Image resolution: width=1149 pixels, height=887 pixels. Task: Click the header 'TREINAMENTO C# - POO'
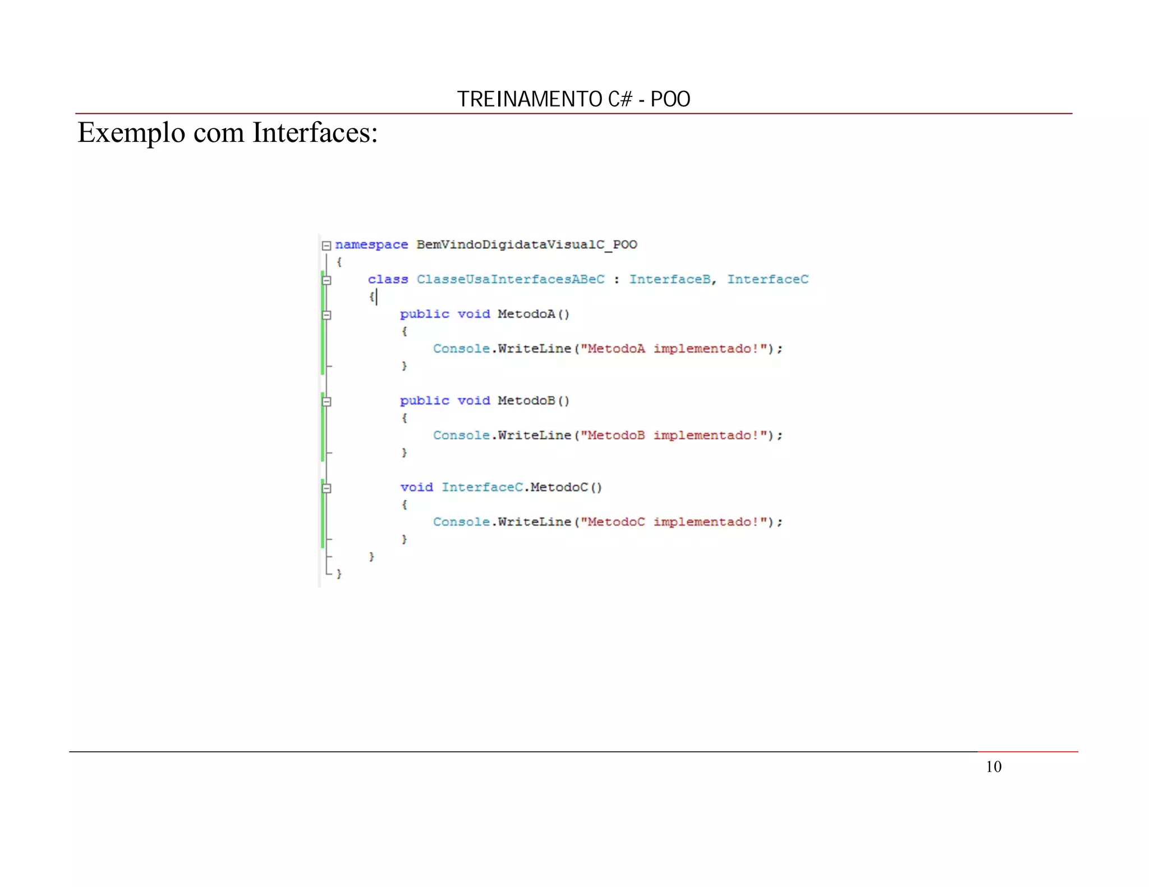point(573,99)
